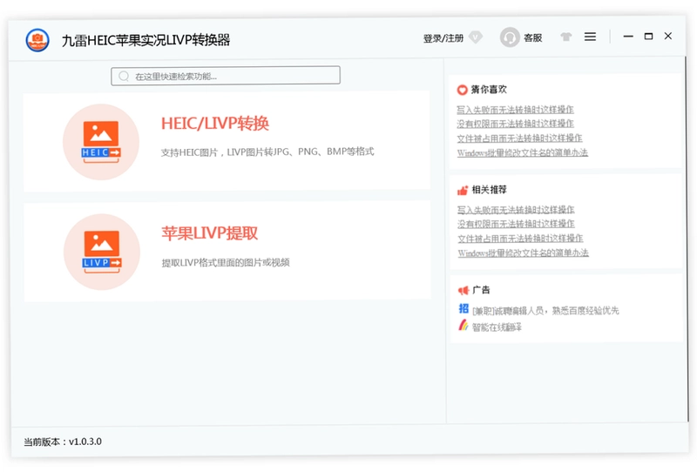
Task: Open Windows批量修改文件名 link under 猜你喜欢
Action: click(x=522, y=153)
